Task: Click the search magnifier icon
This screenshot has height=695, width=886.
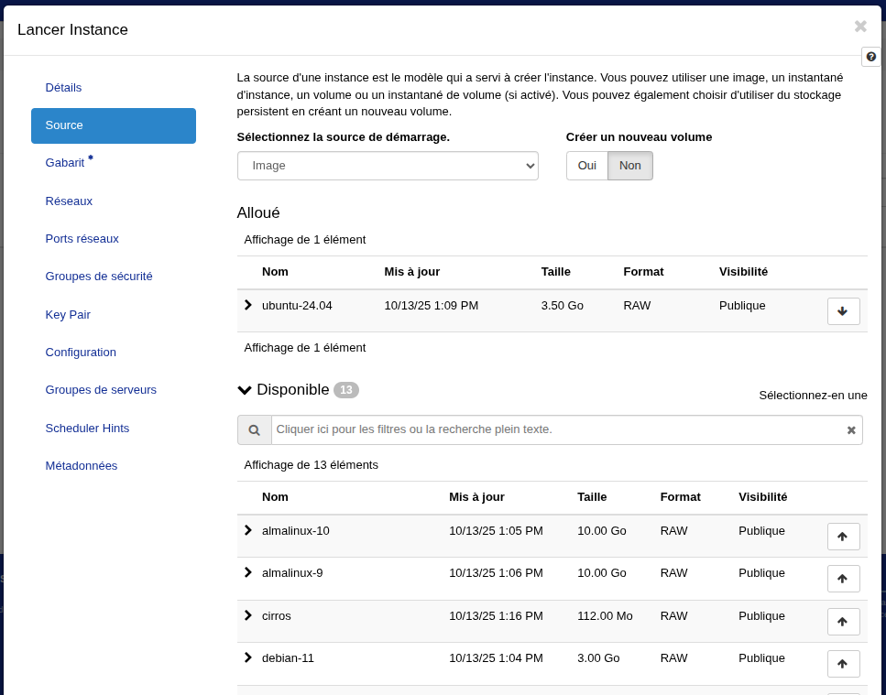Action: (255, 430)
